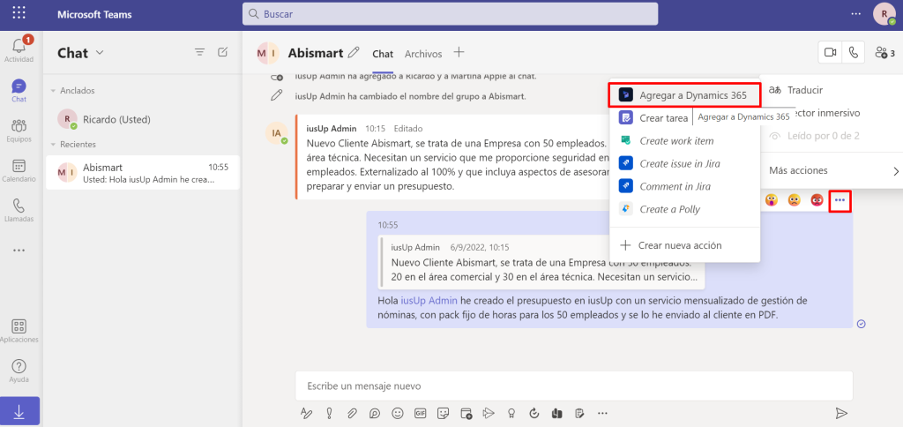Open the Stream send icon
The image size is (903, 427).
[x=489, y=413]
